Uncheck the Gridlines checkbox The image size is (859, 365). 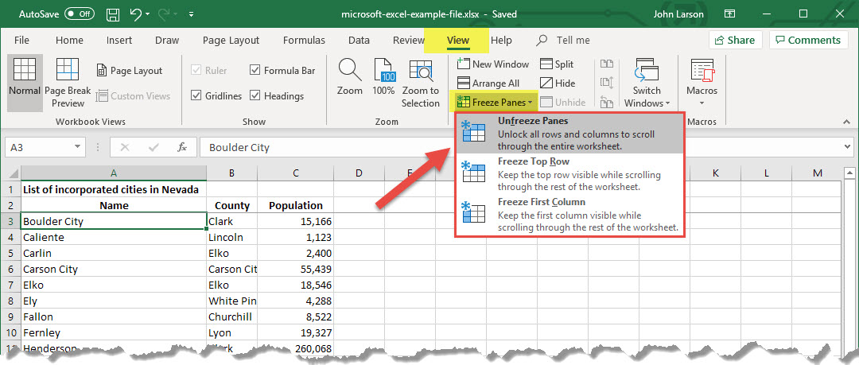(196, 95)
